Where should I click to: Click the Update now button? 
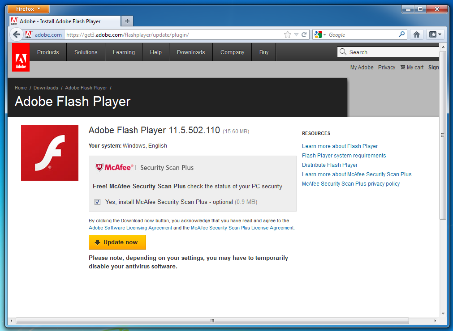117,242
